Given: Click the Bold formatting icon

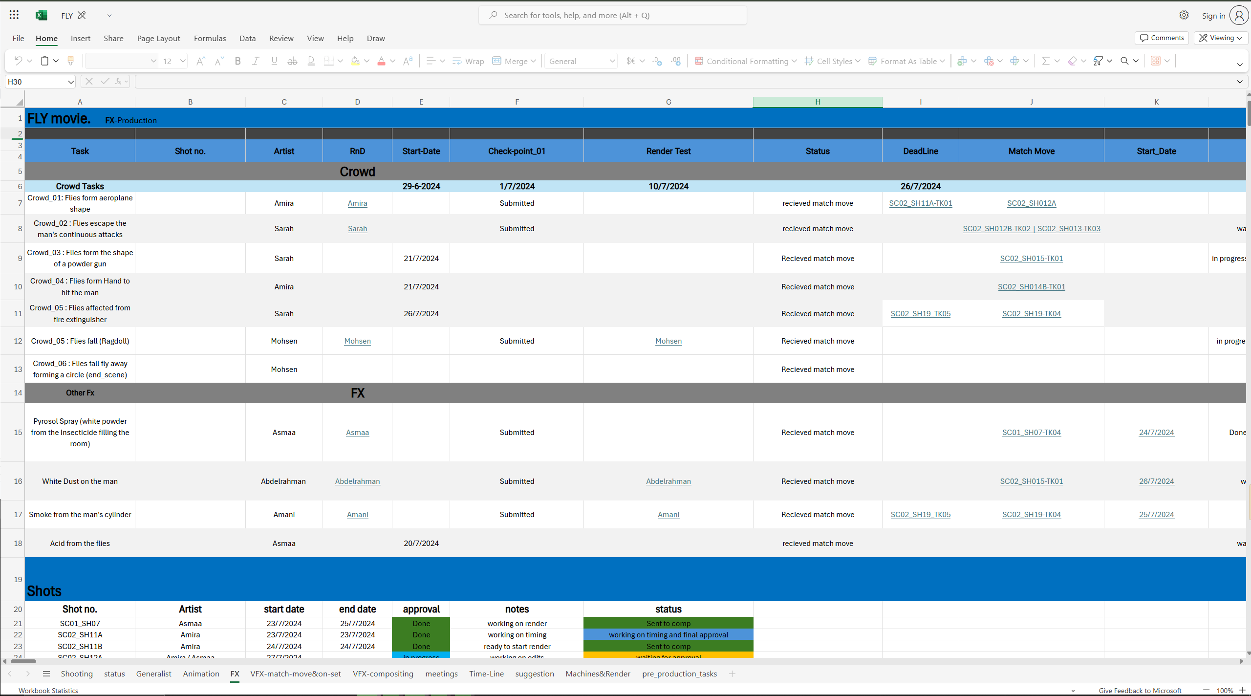Looking at the screenshot, I should (237, 61).
